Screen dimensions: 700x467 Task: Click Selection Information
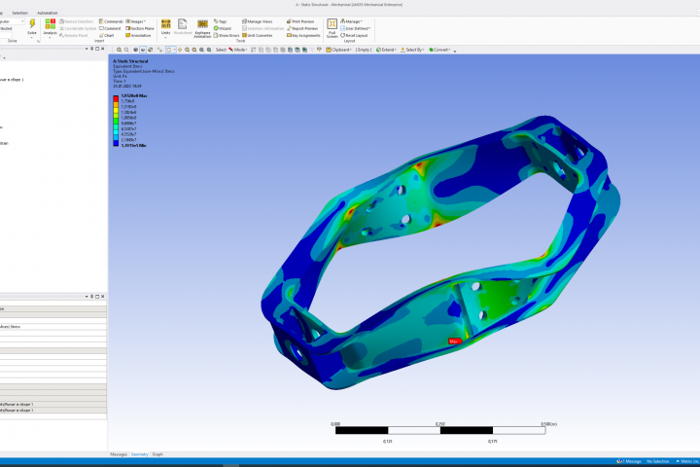click(x=262, y=28)
